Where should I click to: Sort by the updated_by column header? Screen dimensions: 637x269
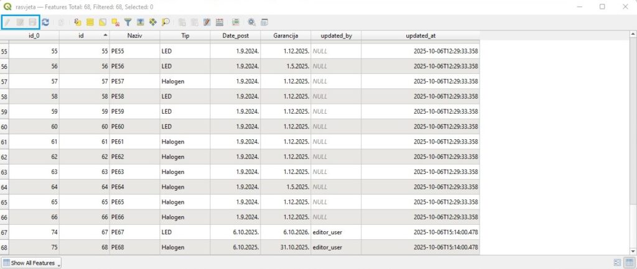coord(337,35)
